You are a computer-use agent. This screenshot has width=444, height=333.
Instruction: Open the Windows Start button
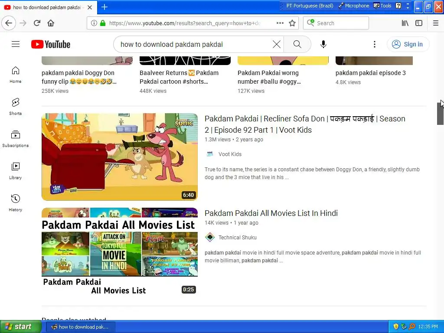[x=20, y=326]
